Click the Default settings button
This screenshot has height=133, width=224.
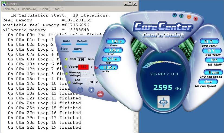(x=82, y=42)
